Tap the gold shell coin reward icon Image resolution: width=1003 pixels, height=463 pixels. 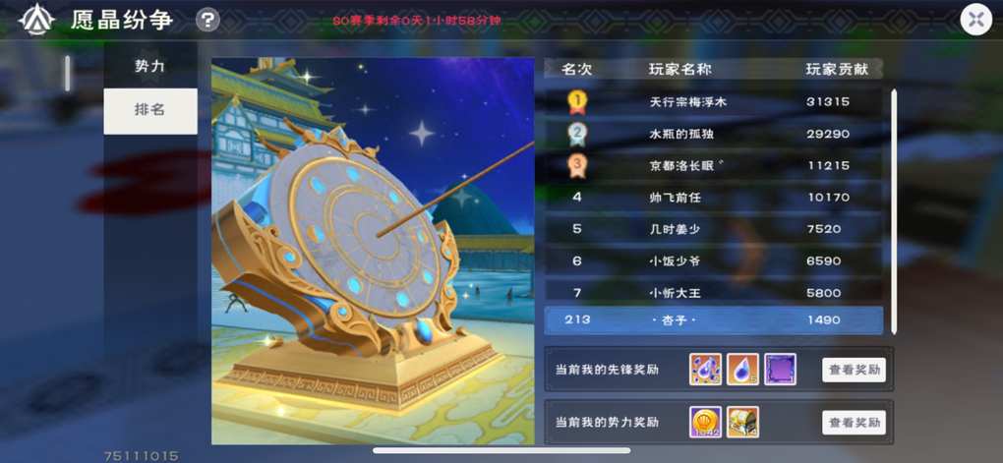pyautogui.click(x=706, y=422)
